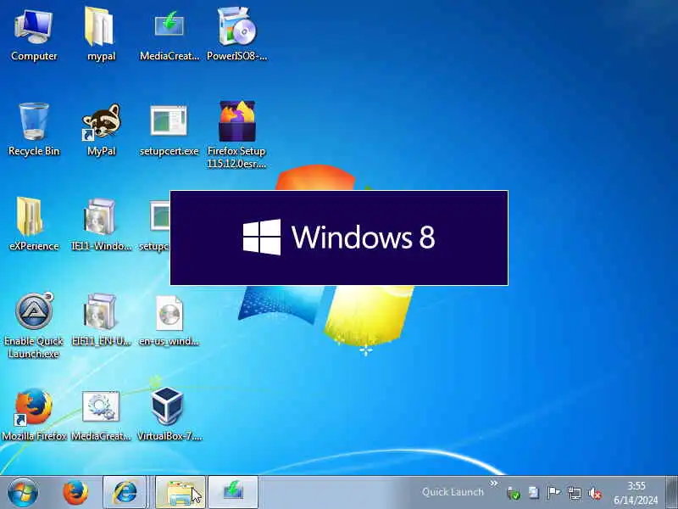Open the Windows Start menu orb
678x509 pixels.
[x=23, y=493]
